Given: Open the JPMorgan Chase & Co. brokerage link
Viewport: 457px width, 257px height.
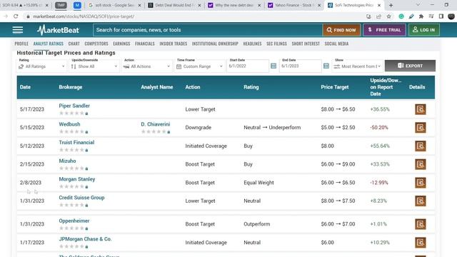Looking at the screenshot, I should (x=85, y=239).
